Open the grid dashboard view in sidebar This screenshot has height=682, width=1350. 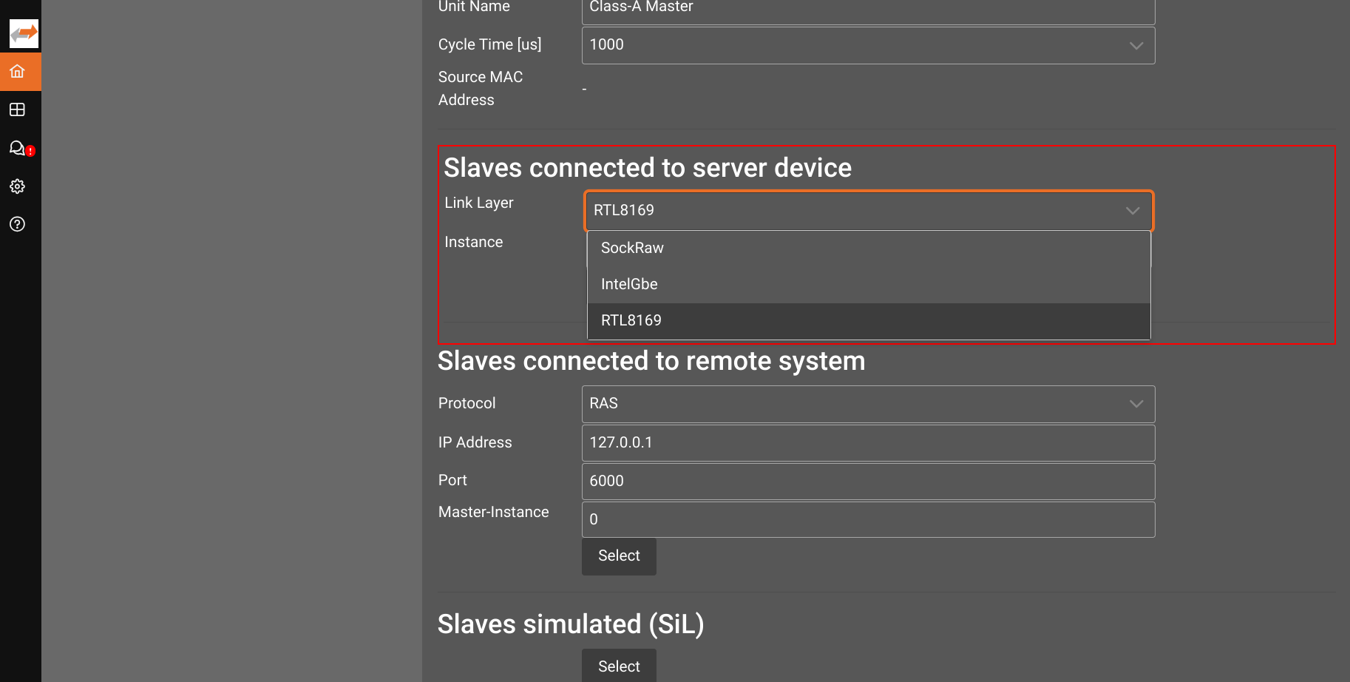[x=17, y=109]
